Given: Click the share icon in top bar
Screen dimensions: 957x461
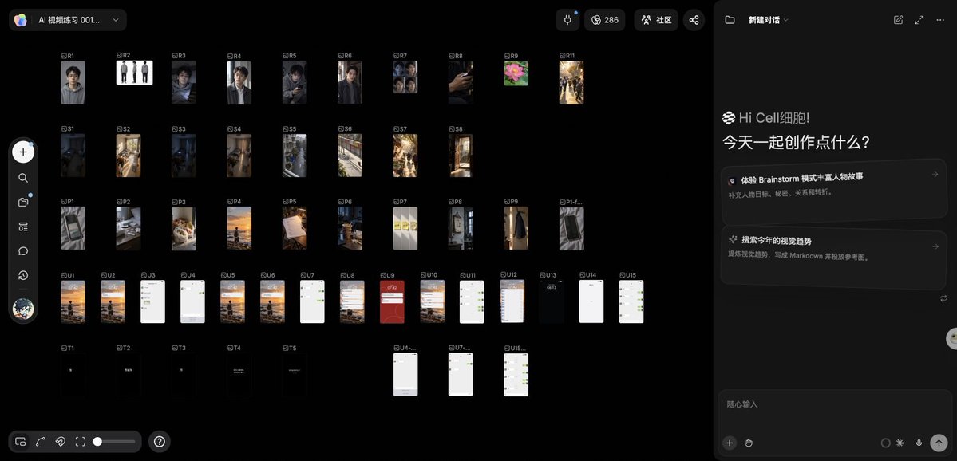Looking at the screenshot, I should [694, 20].
